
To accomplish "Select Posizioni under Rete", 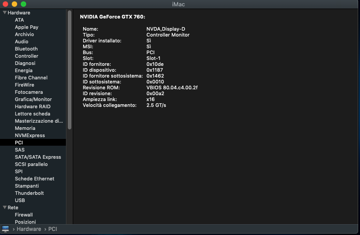I will pos(25,222).
